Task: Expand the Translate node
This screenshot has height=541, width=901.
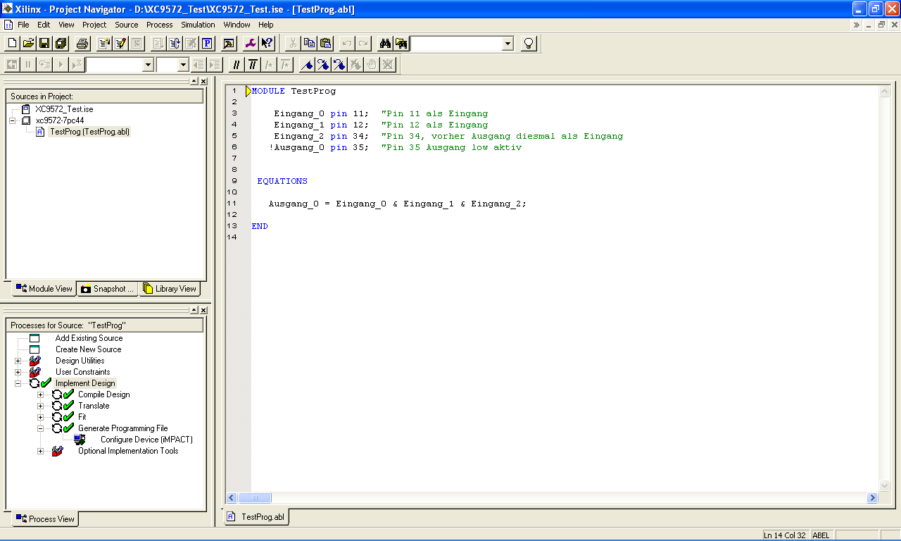Action: [40, 406]
